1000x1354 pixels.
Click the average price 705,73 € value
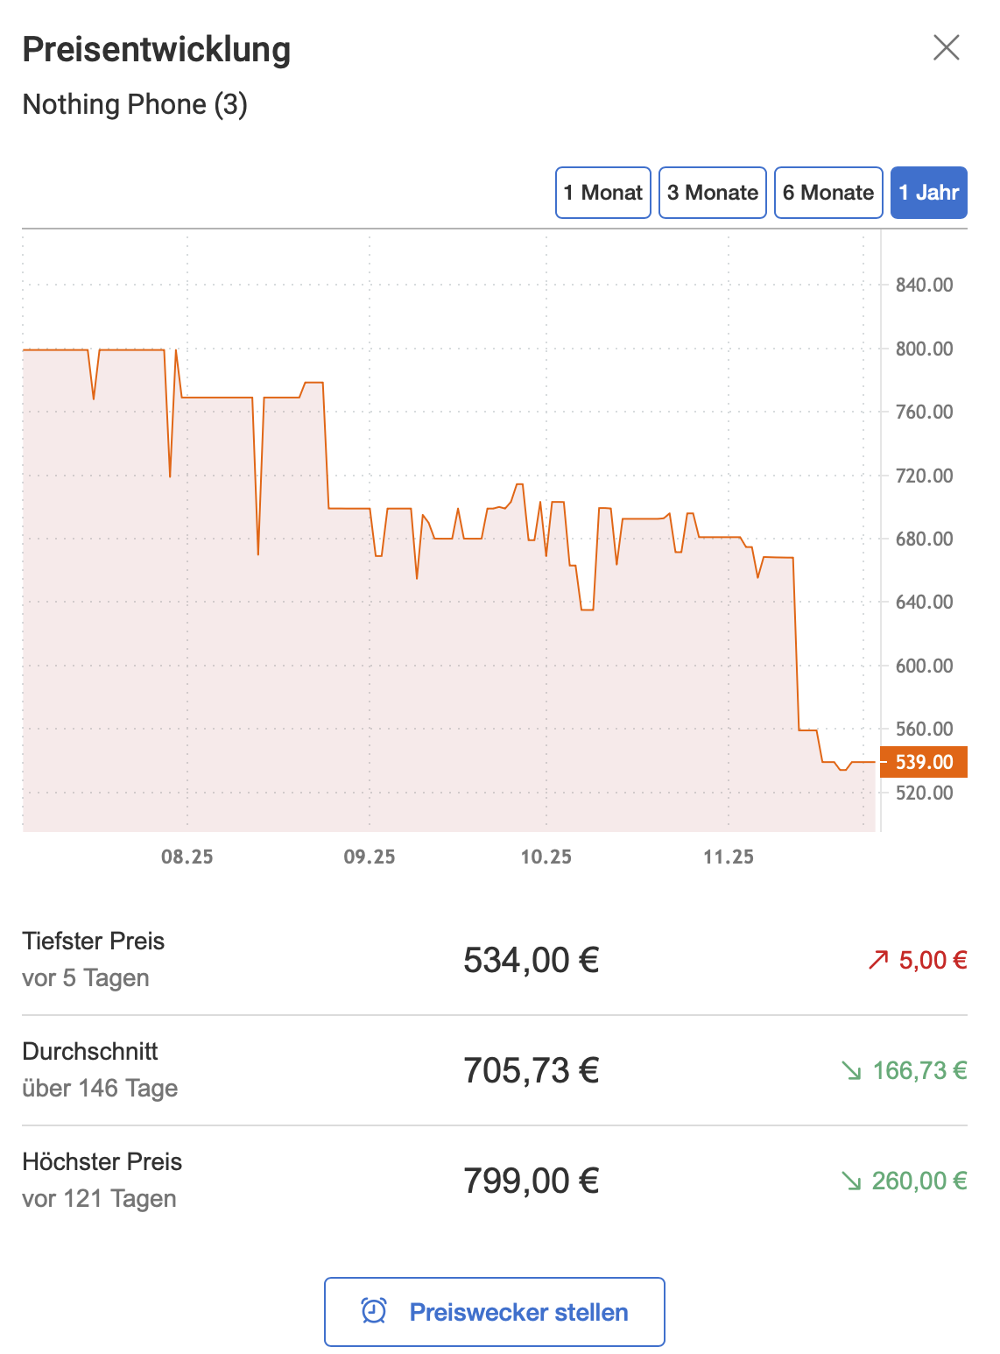[x=531, y=1071]
